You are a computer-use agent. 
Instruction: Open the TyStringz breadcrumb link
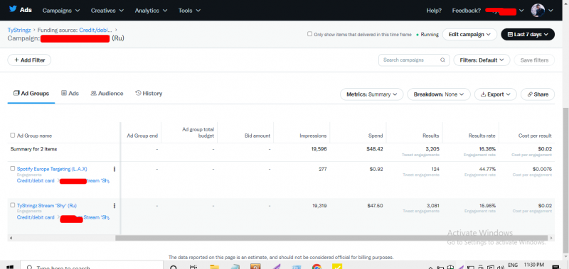(x=19, y=30)
